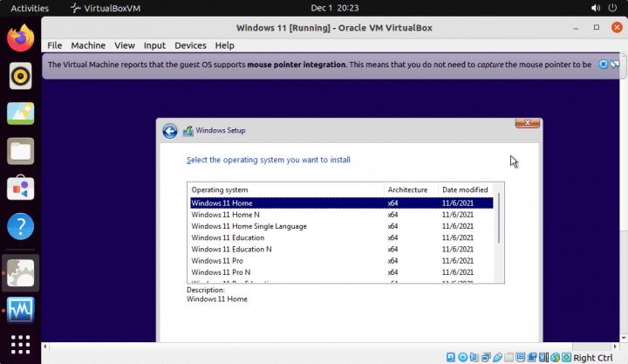The image size is (628, 364).
Task: Click the virtualization features status icon
Action: click(543, 357)
